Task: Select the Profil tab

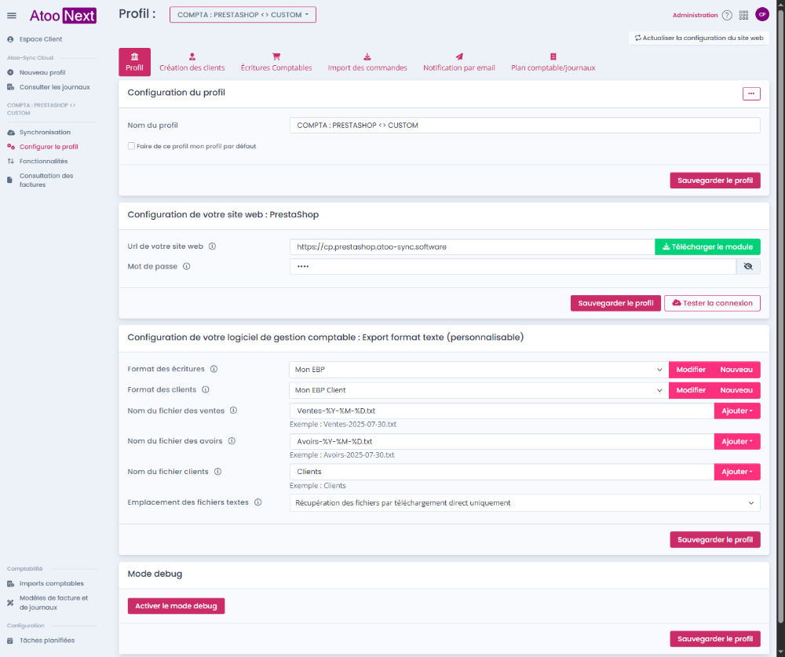Action: point(134,62)
